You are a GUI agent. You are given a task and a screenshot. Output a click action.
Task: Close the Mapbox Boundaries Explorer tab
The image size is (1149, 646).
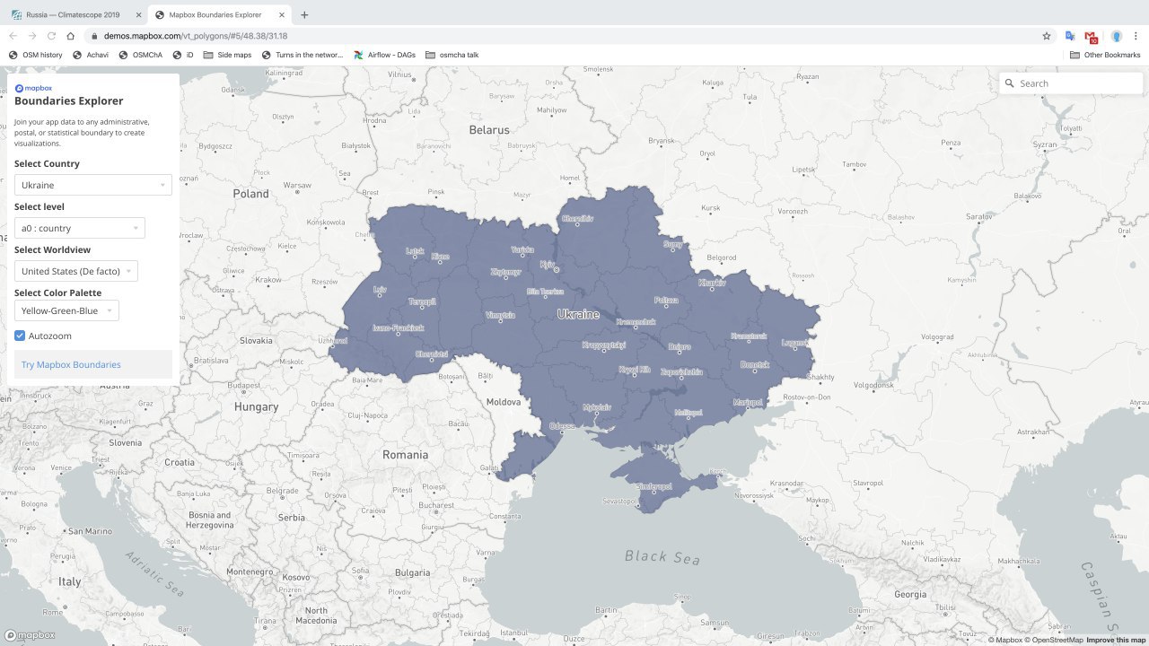tap(284, 14)
